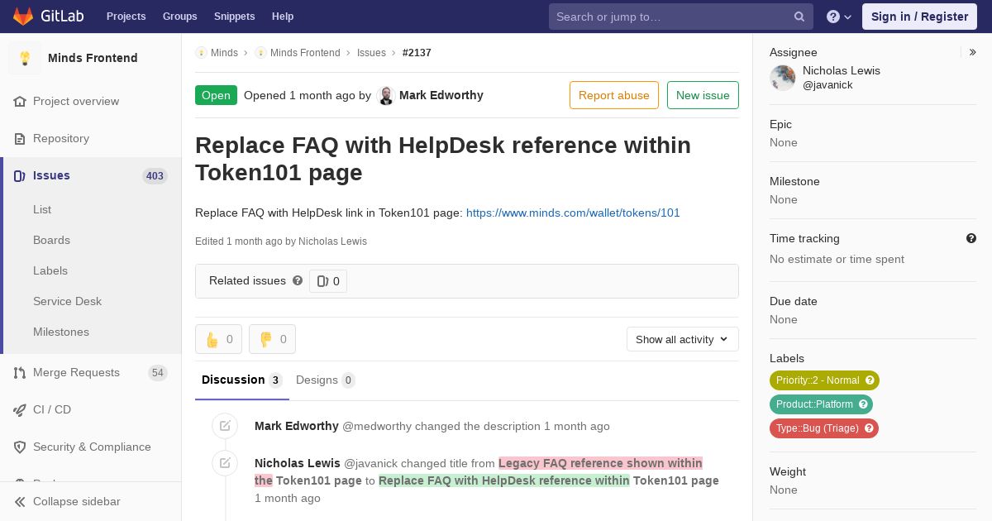Click the Project overview home icon
992x521 pixels.
20,101
